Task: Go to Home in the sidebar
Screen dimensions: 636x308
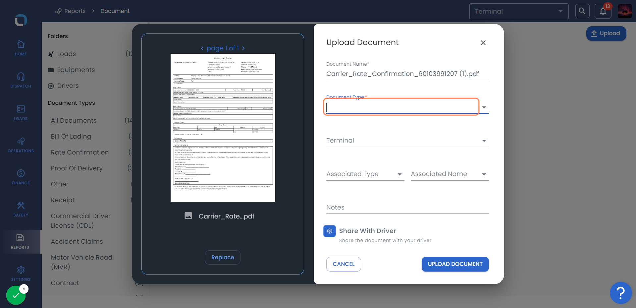Action: pos(21,48)
